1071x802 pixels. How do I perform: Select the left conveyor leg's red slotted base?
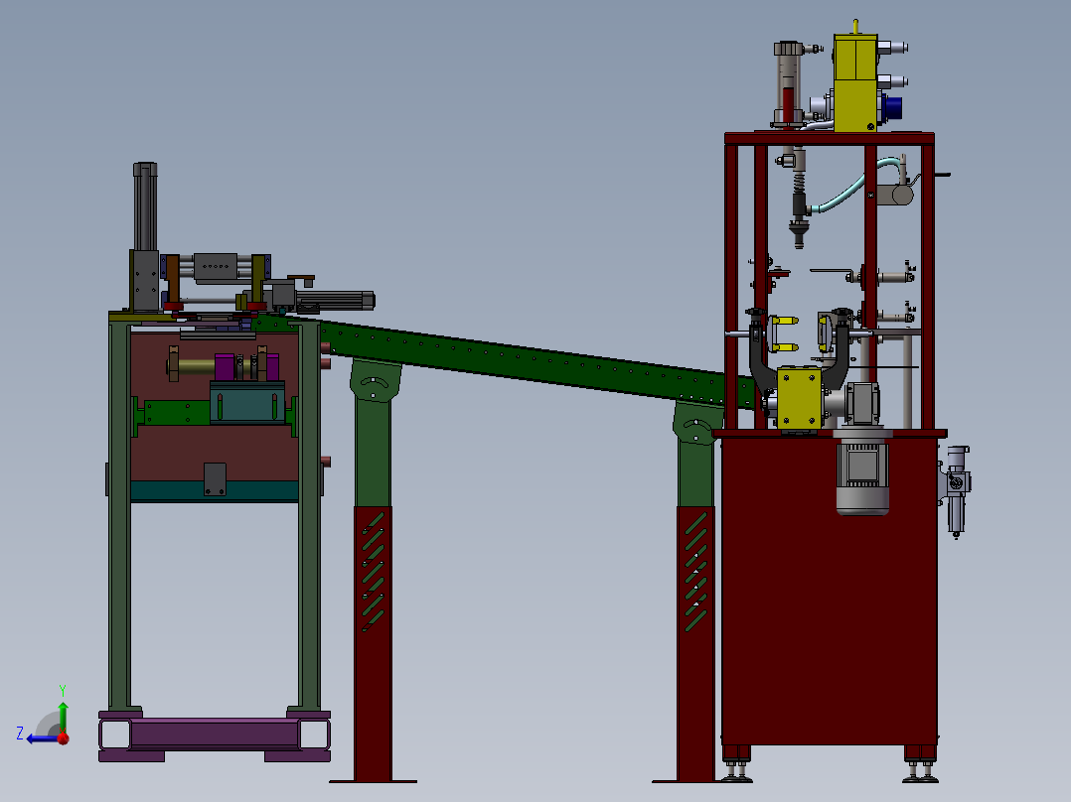click(x=373, y=643)
